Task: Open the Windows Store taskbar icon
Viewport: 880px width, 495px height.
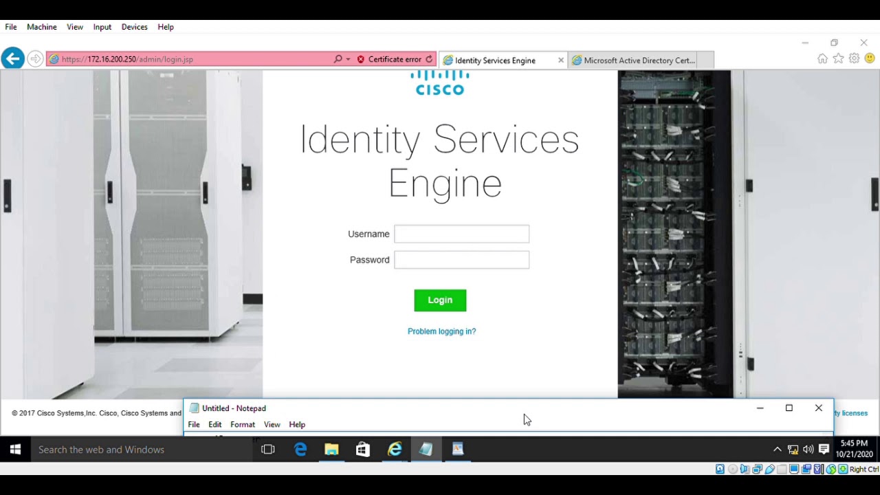Action: tap(363, 450)
